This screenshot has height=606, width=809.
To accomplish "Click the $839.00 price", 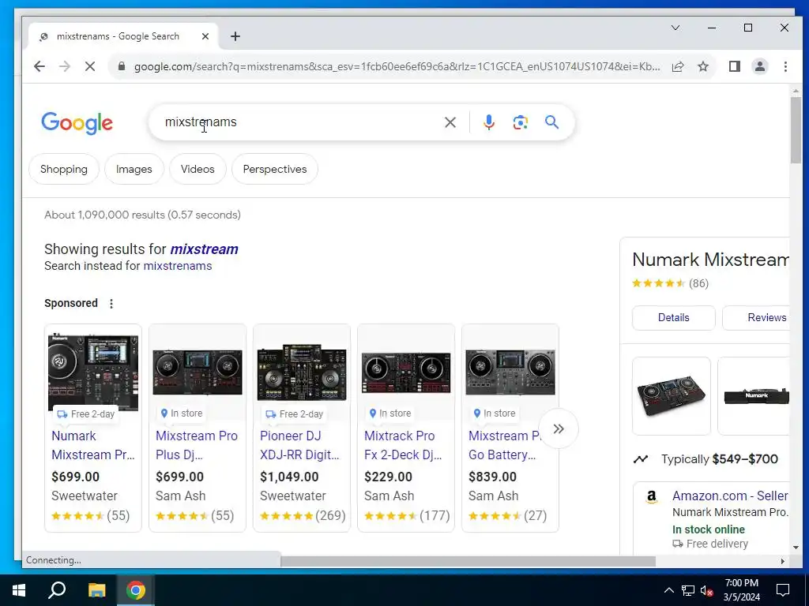I will [x=493, y=477].
